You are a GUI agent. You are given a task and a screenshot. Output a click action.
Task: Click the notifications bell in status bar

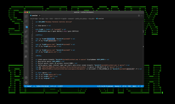tap(142, 86)
